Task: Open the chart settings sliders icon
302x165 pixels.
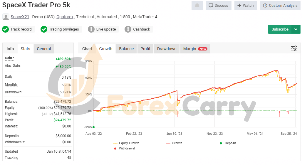Action: [x=294, y=48]
